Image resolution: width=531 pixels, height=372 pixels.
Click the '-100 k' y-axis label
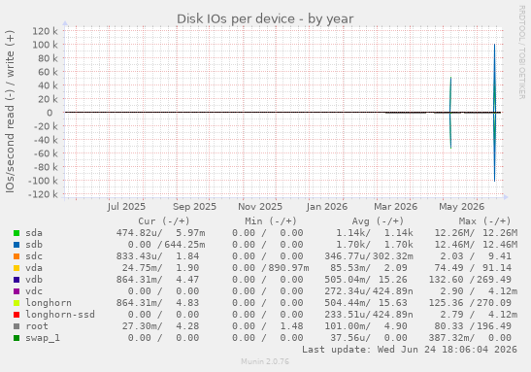[x=43, y=181]
